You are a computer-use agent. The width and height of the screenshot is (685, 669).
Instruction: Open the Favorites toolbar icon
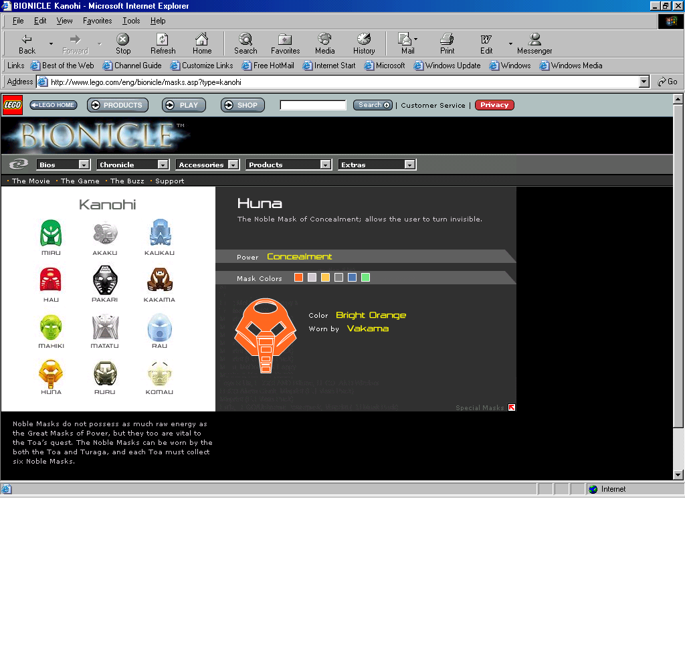pyautogui.click(x=285, y=39)
